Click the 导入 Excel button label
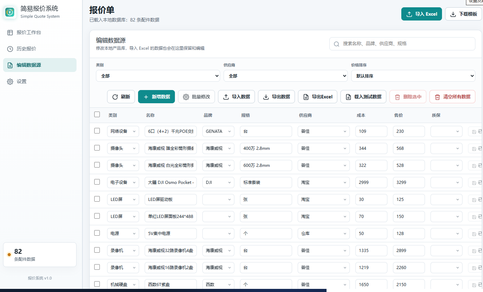Viewport: 483px width, 292px height. pos(426,14)
